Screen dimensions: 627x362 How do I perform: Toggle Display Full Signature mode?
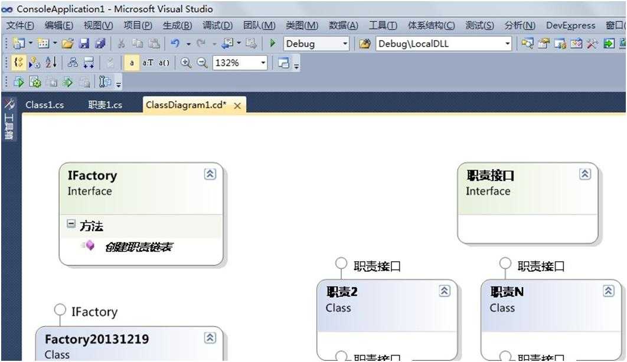click(x=164, y=62)
